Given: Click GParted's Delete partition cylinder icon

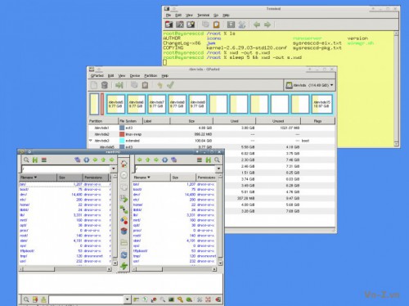Looking at the screenshot, I should tap(105, 85).
